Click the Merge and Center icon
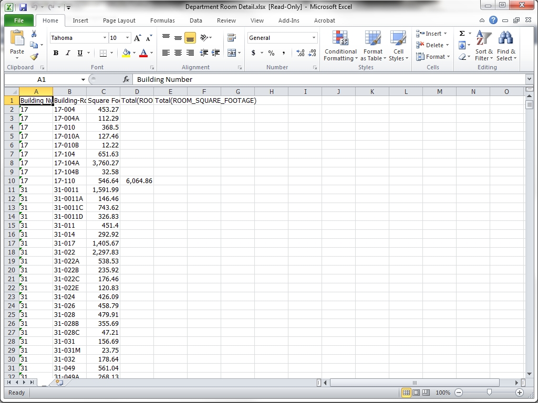Screen dimensions: 538x403 tap(231, 53)
